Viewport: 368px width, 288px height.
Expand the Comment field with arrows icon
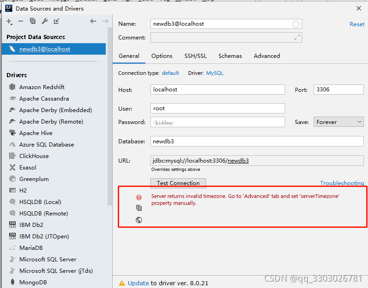click(297, 37)
